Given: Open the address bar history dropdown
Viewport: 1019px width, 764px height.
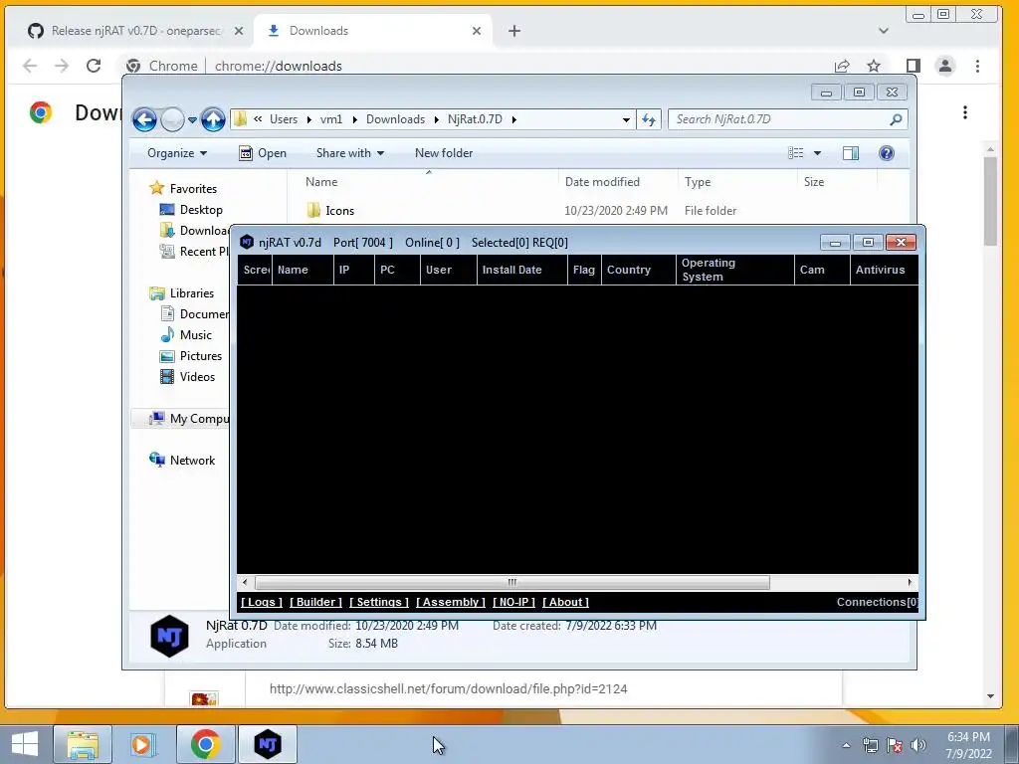Looking at the screenshot, I should [x=626, y=119].
